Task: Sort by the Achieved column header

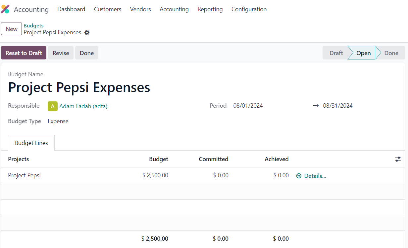Action: coord(277,159)
